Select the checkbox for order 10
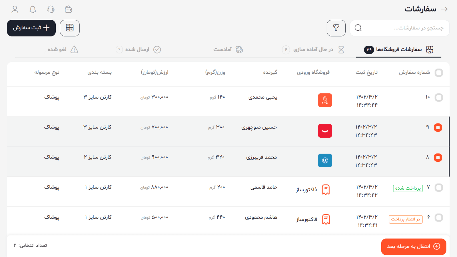 point(439,98)
